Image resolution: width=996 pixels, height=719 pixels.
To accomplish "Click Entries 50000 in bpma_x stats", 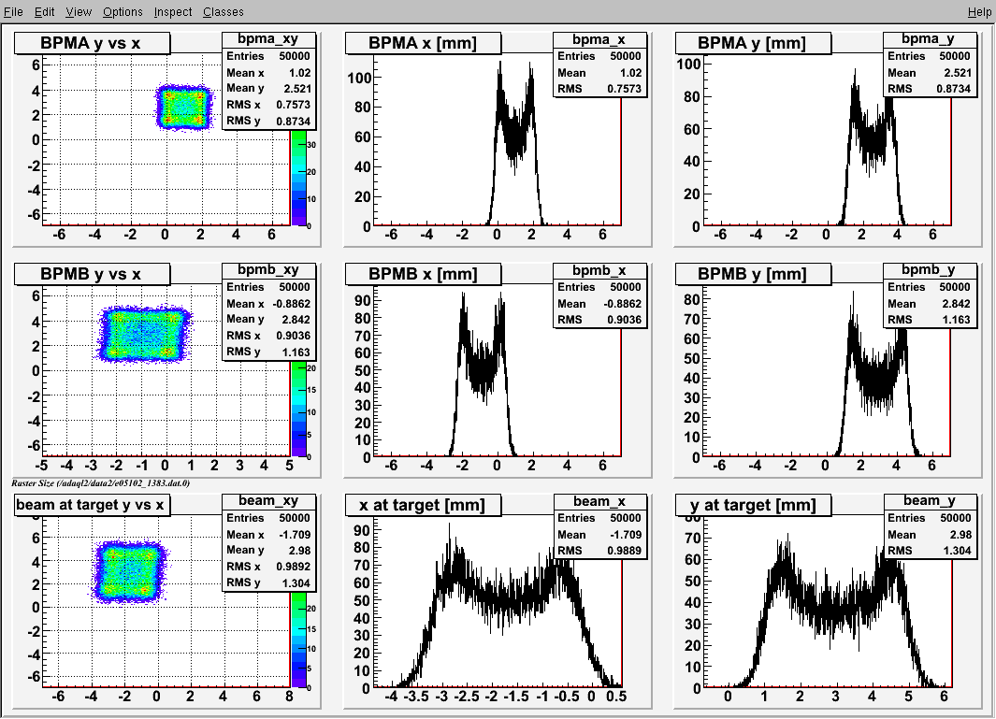I will point(599,56).
